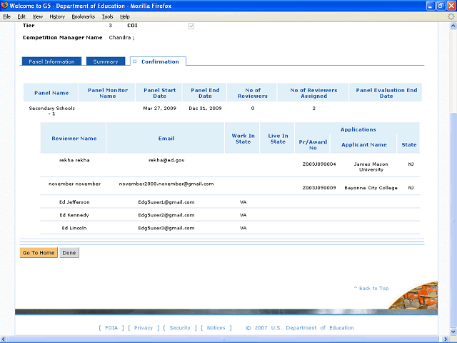
Task: Click the Secondary Schools - 1 panel name
Action: 52,111
